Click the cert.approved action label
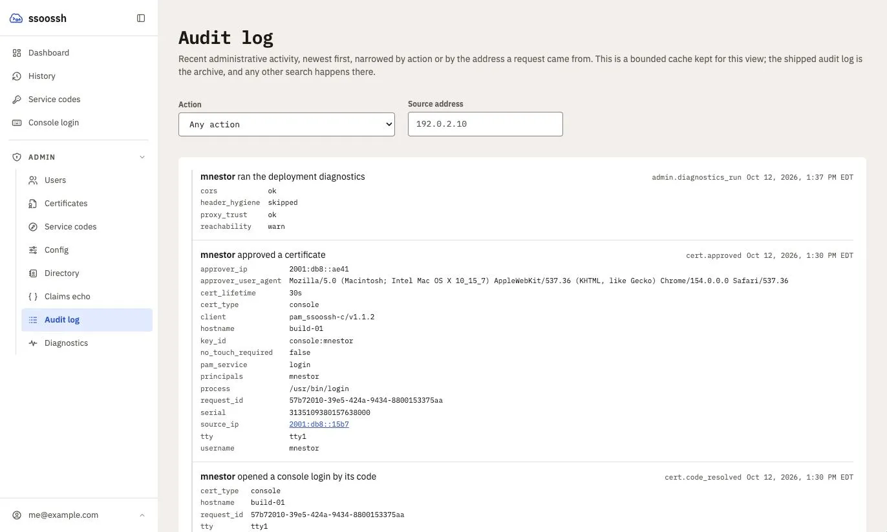The width and height of the screenshot is (887, 532). click(714, 255)
